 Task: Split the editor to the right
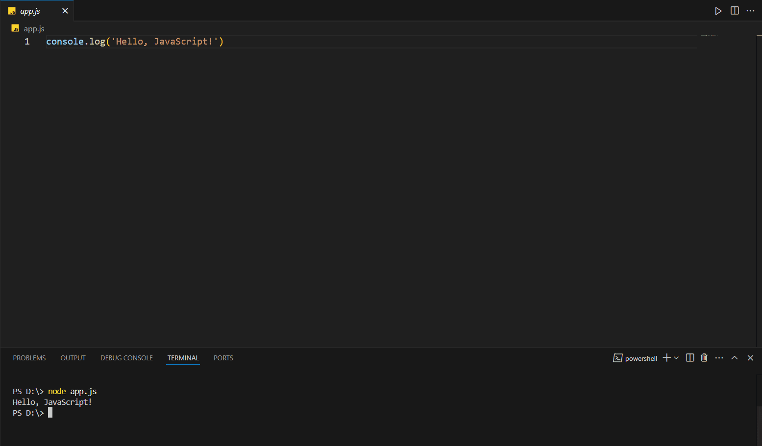click(x=735, y=11)
